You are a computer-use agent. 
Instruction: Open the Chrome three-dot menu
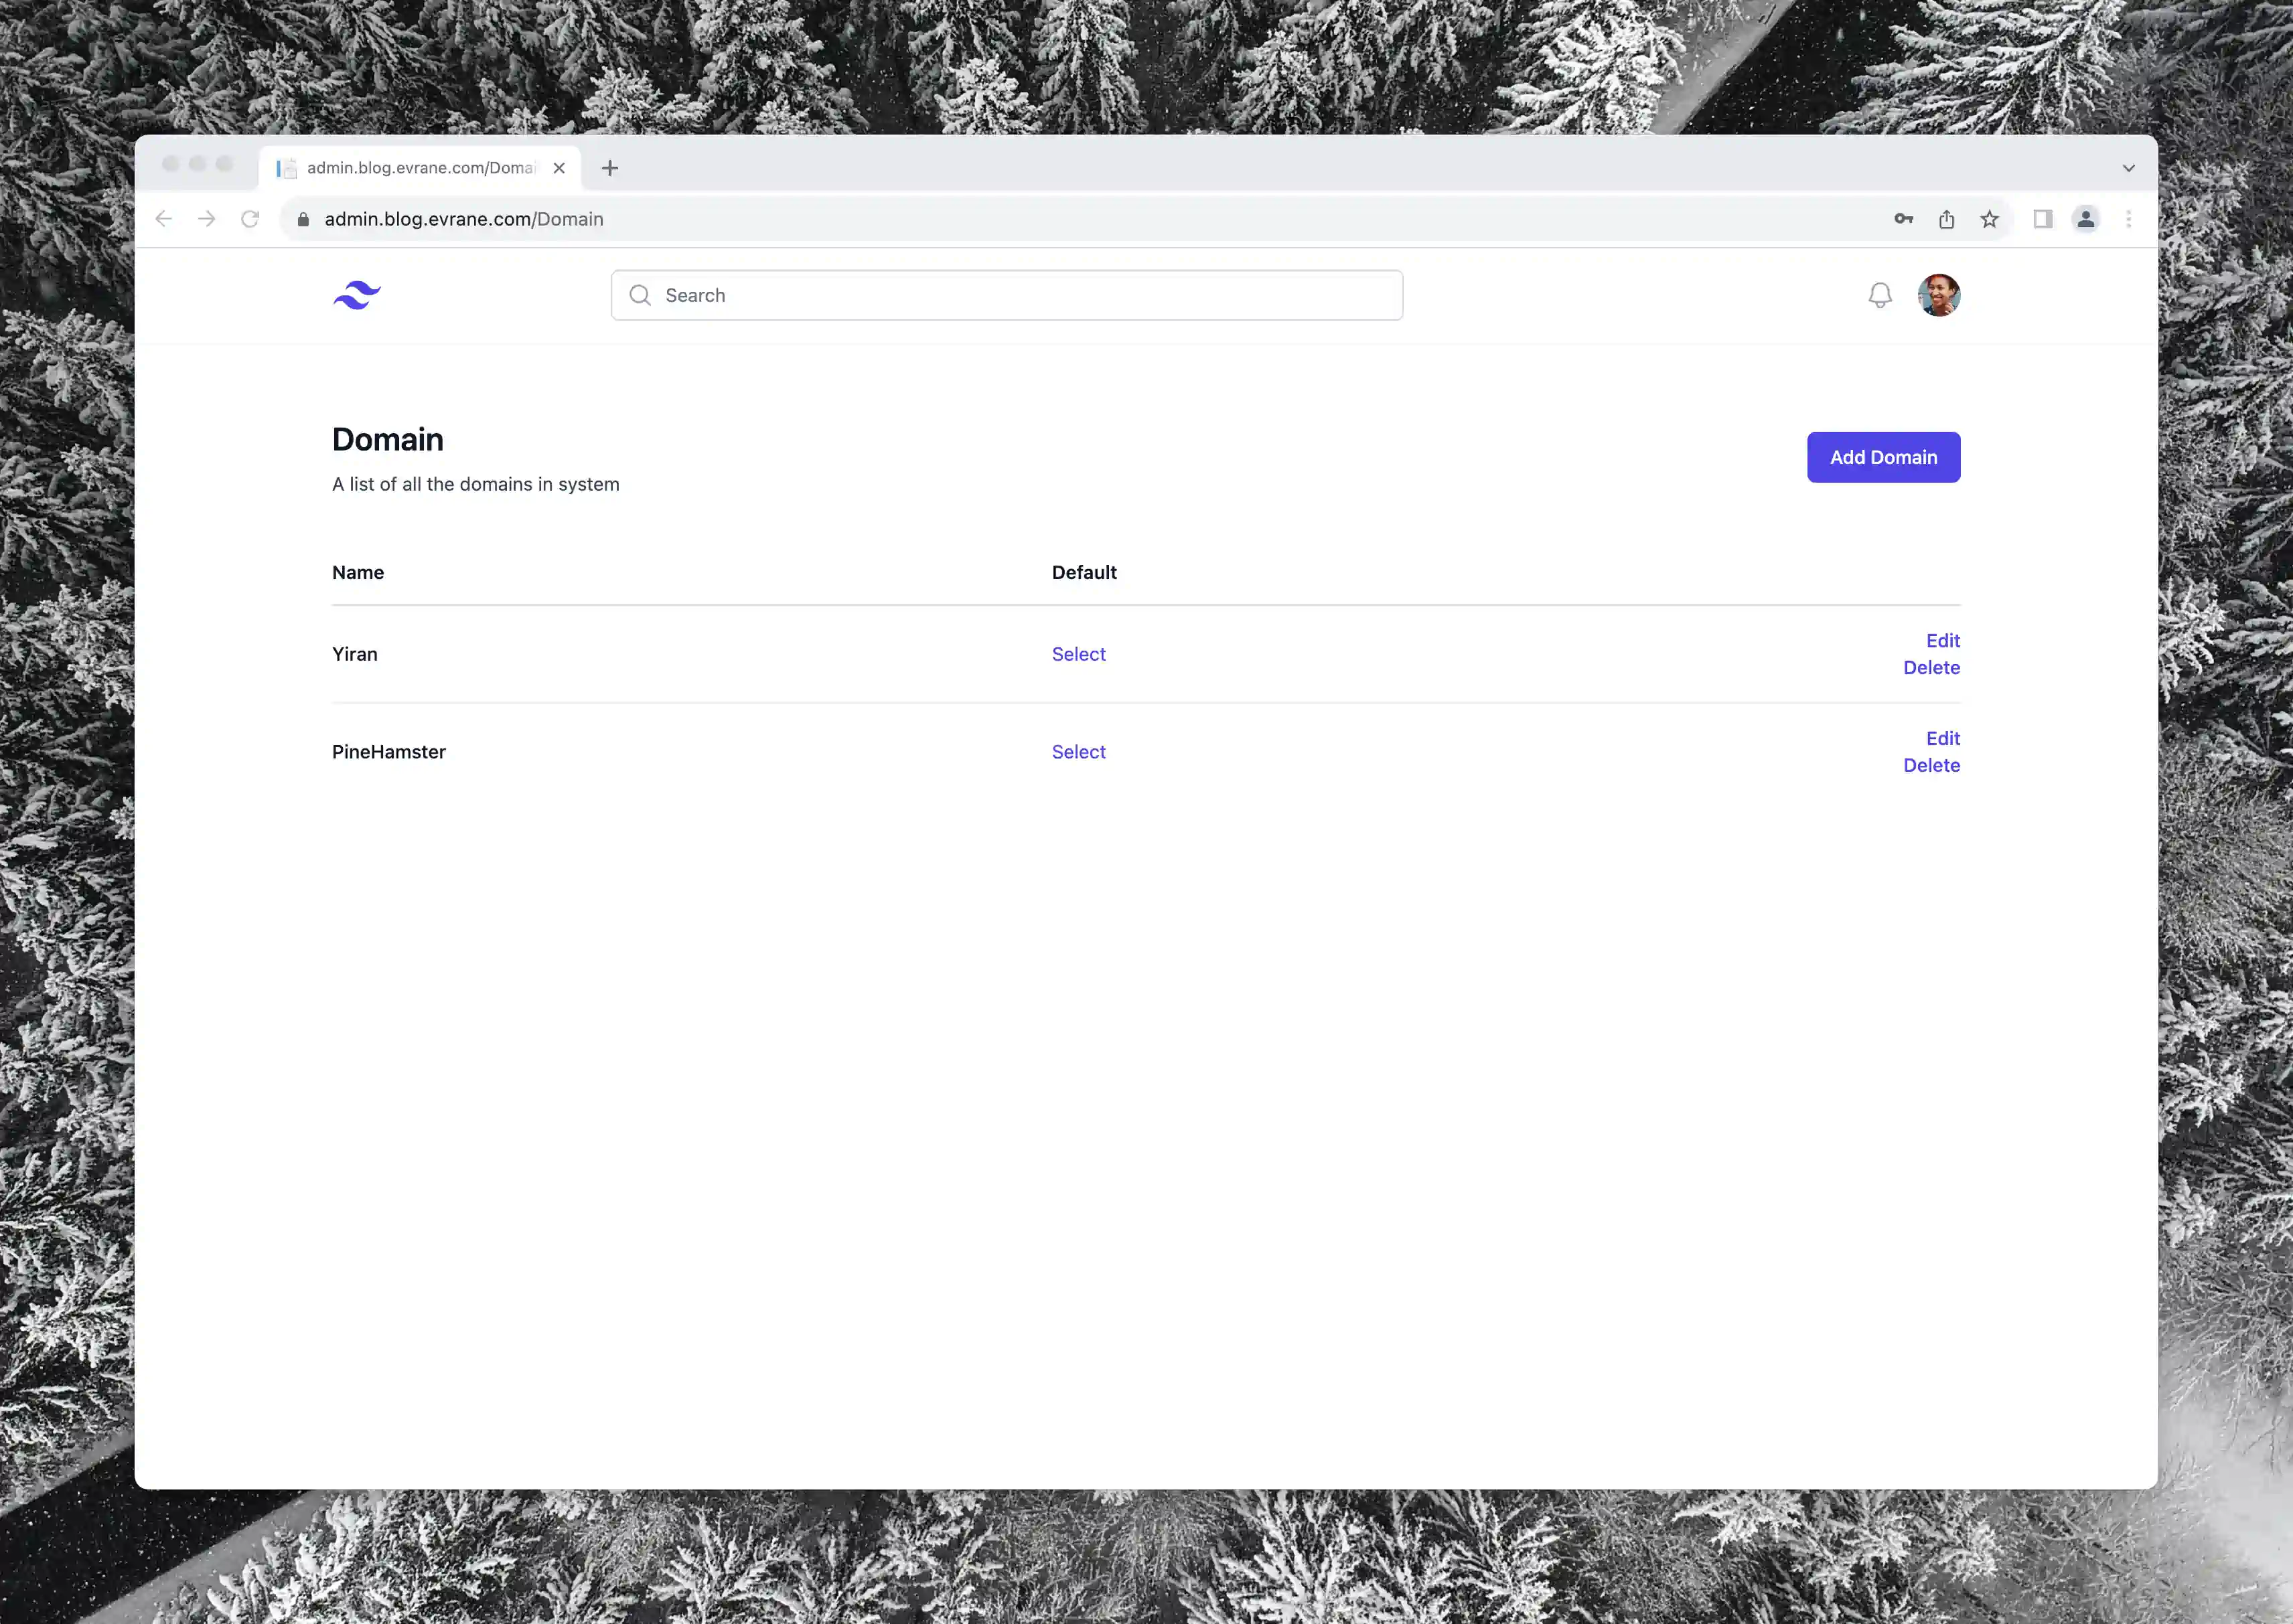coord(2128,219)
